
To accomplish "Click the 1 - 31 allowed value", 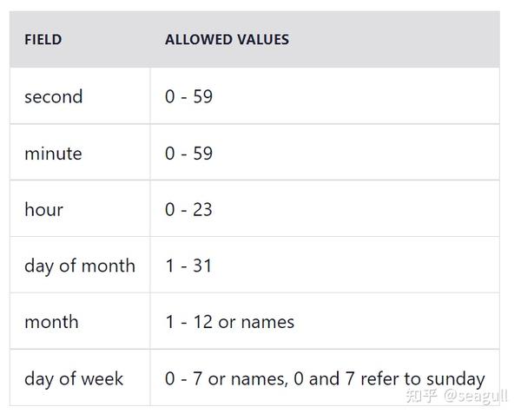I will pyautogui.click(x=188, y=266).
